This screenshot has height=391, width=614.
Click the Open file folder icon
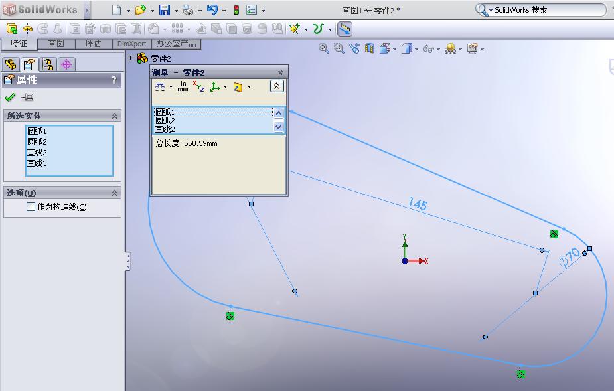click(140, 10)
